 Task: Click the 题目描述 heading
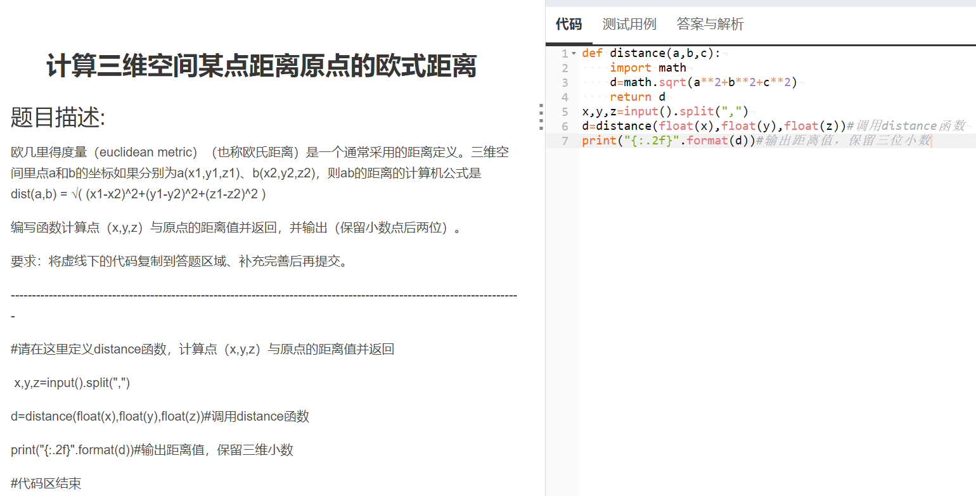[x=58, y=117]
